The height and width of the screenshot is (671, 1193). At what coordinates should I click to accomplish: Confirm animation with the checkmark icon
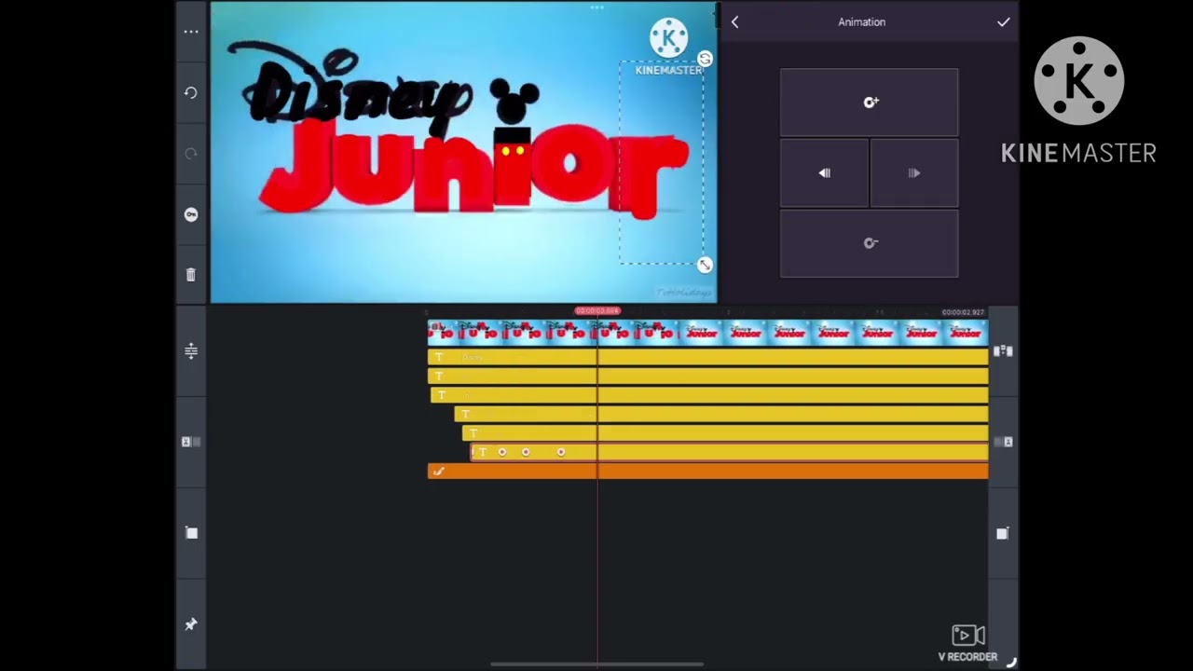[x=1003, y=21]
